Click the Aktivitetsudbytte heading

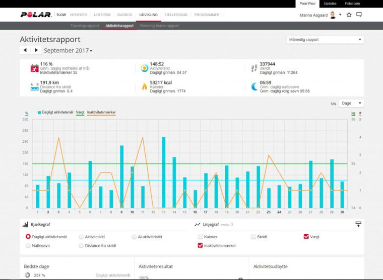[x=271, y=266]
